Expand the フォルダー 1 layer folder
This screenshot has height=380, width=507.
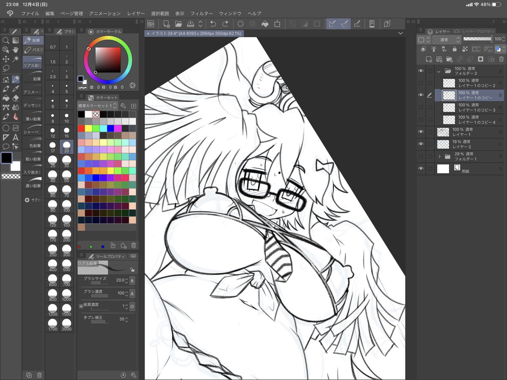[x=440, y=156]
